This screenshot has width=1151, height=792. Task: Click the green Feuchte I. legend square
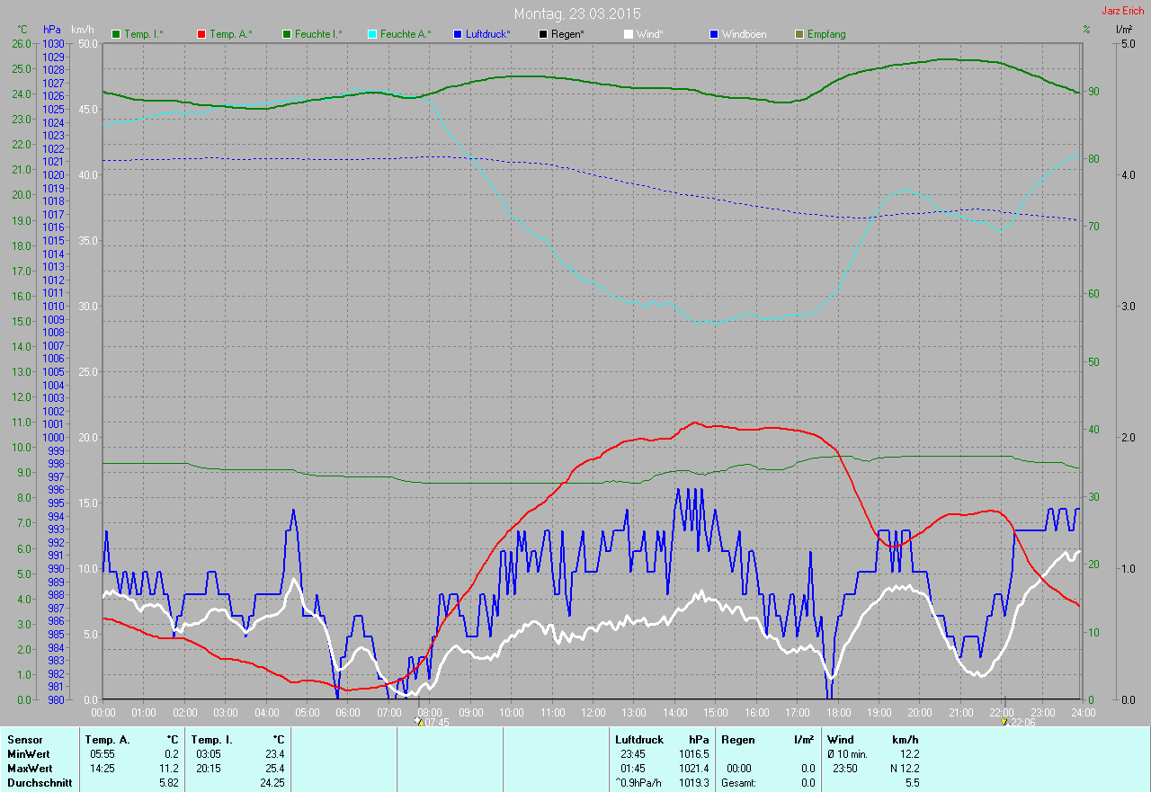(x=288, y=34)
